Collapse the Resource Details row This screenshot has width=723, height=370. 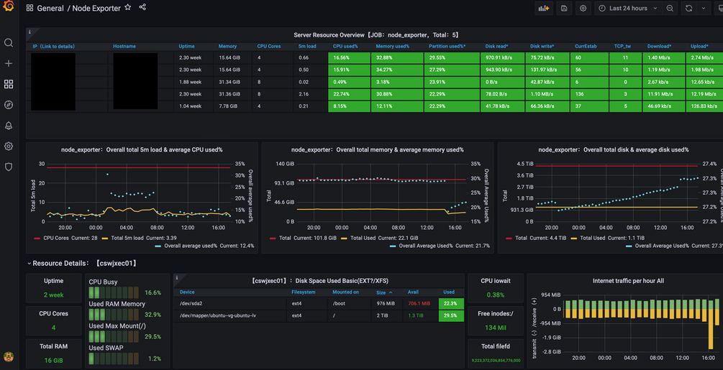coord(29,264)
